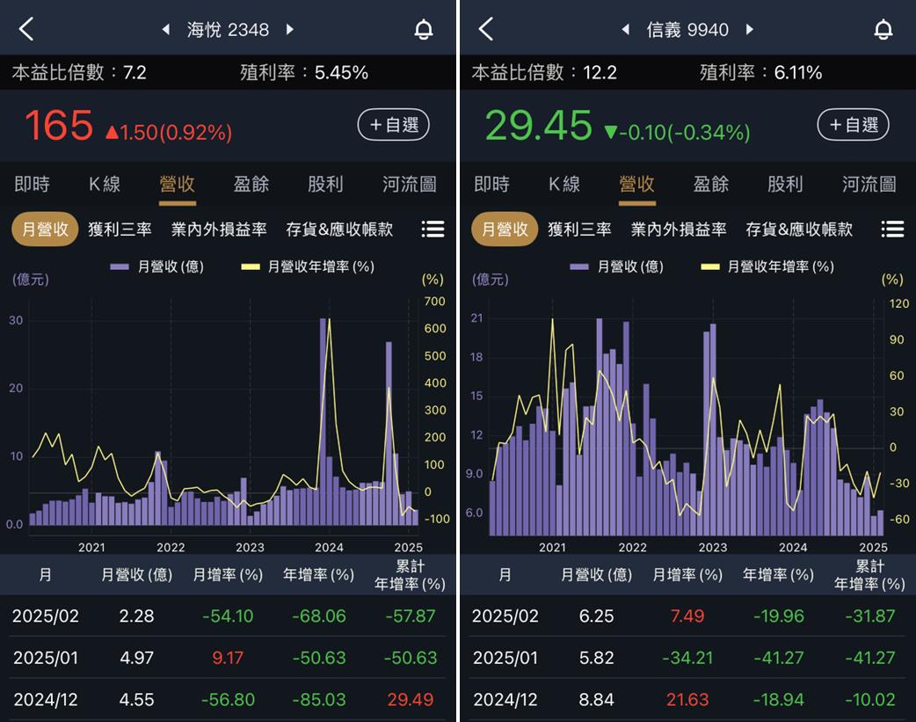This screenshot has width=916, height=722.
Task: Select 信義 殖利率 6.11% text
Action: click(761, 72)
